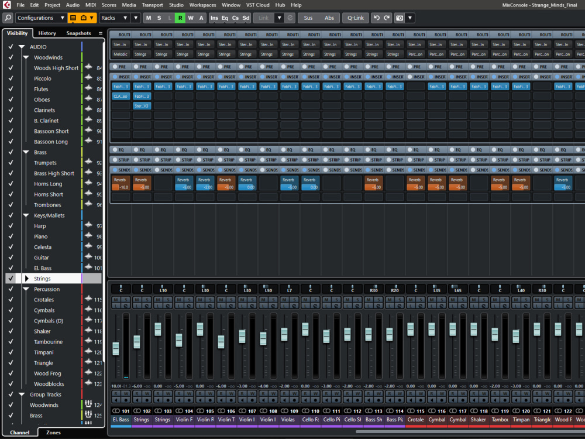Image resolution: width=585 pixels, height=439 pixels.
Task: Switch to the History tab
Action: [47, 33]
